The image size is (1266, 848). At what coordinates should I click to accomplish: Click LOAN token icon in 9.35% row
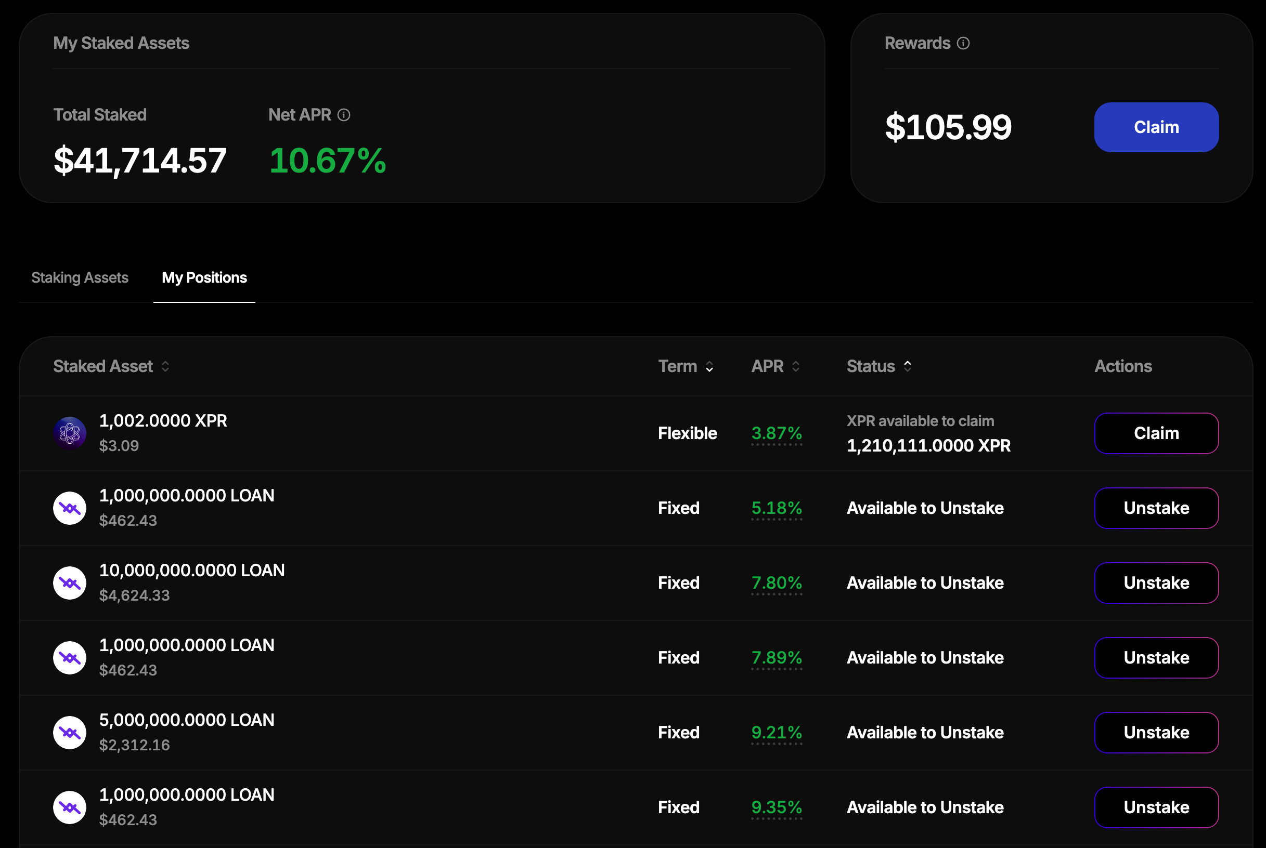click(70, 807)
